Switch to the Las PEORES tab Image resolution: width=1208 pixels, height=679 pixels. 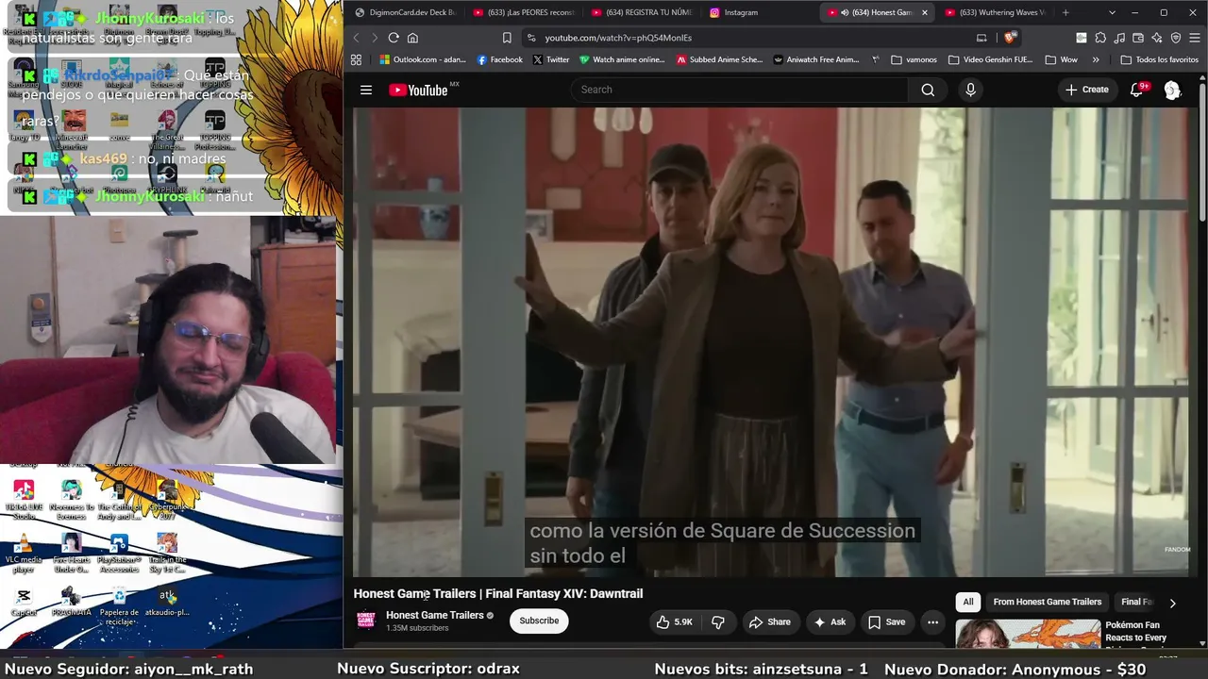click(x=524, y=12)
